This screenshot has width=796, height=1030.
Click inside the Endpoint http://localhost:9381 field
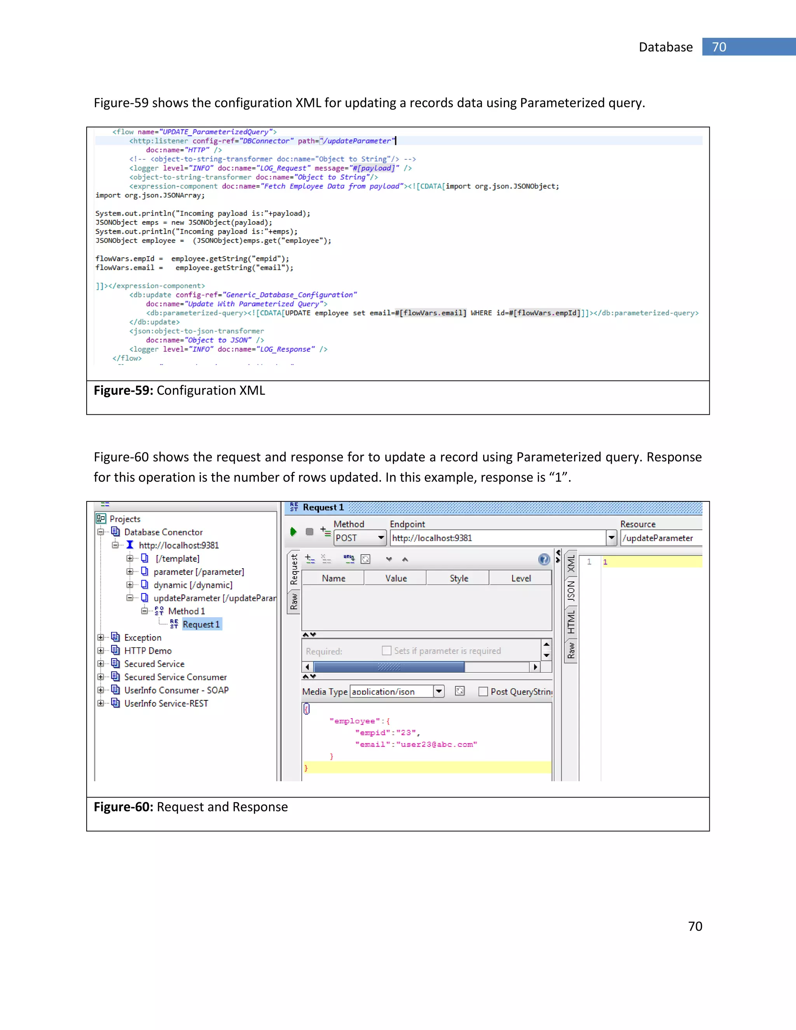(x=497, y=538)
